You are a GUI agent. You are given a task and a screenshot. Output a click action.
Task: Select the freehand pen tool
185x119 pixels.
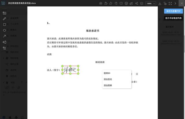click(x=4, y=19)
